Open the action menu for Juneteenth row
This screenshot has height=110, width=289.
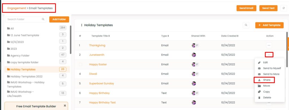(269, 55)
